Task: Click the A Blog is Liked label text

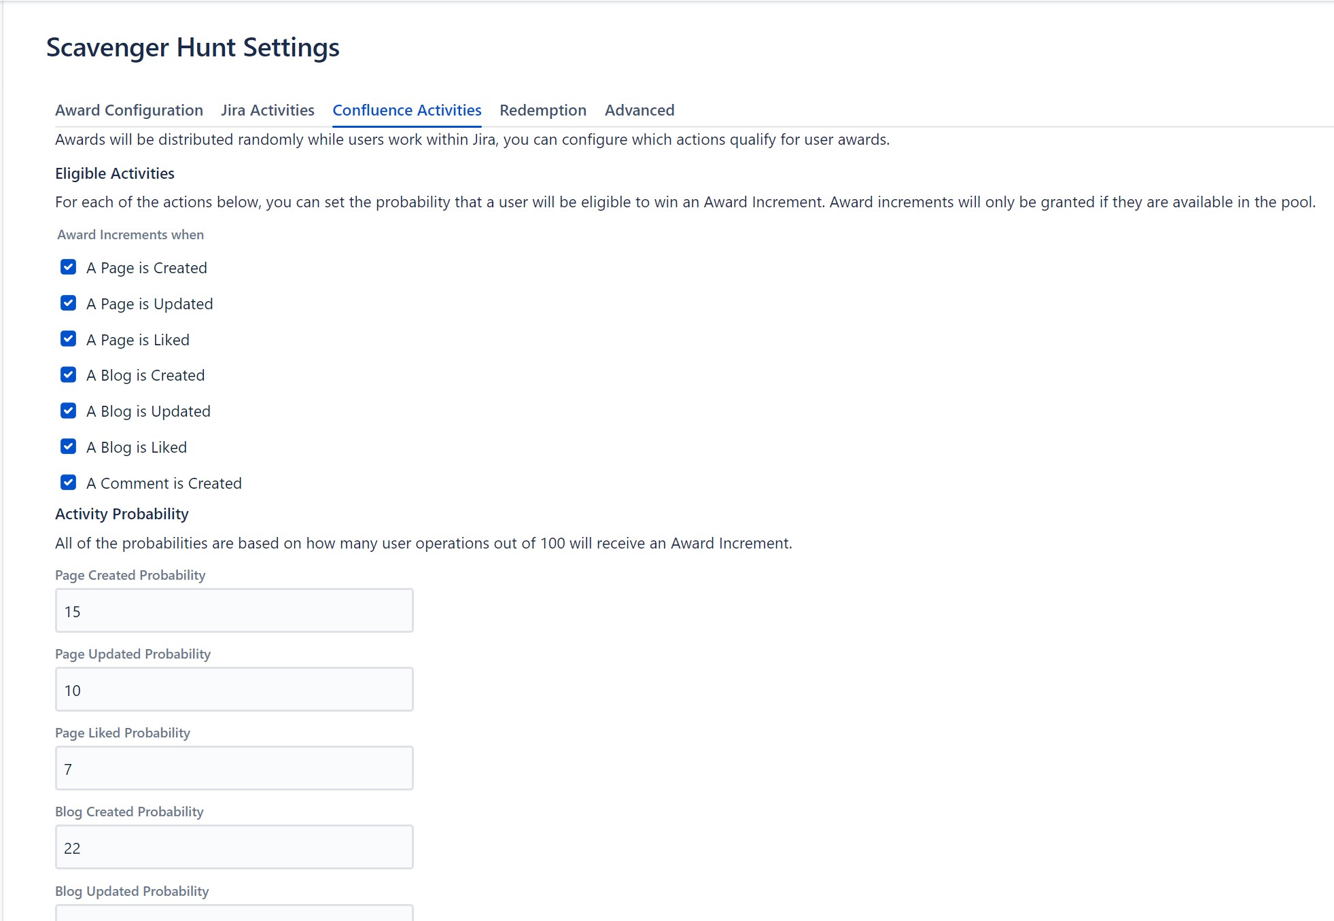Action: [x=137, y=447]
